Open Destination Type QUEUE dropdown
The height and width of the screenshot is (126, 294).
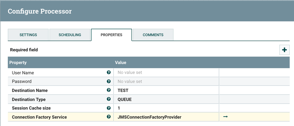pos(167,99)
